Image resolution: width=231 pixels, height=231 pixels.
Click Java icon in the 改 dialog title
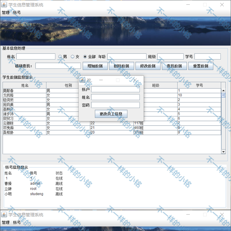pyautogui.click(x=82, y=80)
